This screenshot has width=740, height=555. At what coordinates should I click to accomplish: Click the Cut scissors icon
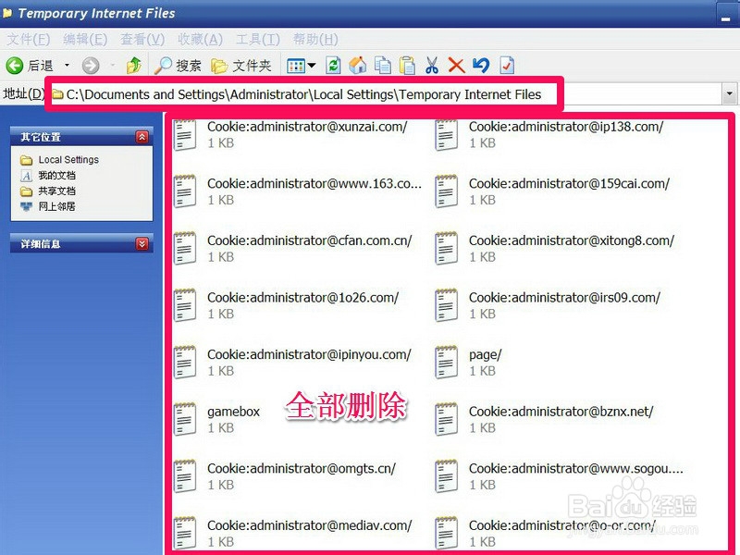[x=431, y=65]
